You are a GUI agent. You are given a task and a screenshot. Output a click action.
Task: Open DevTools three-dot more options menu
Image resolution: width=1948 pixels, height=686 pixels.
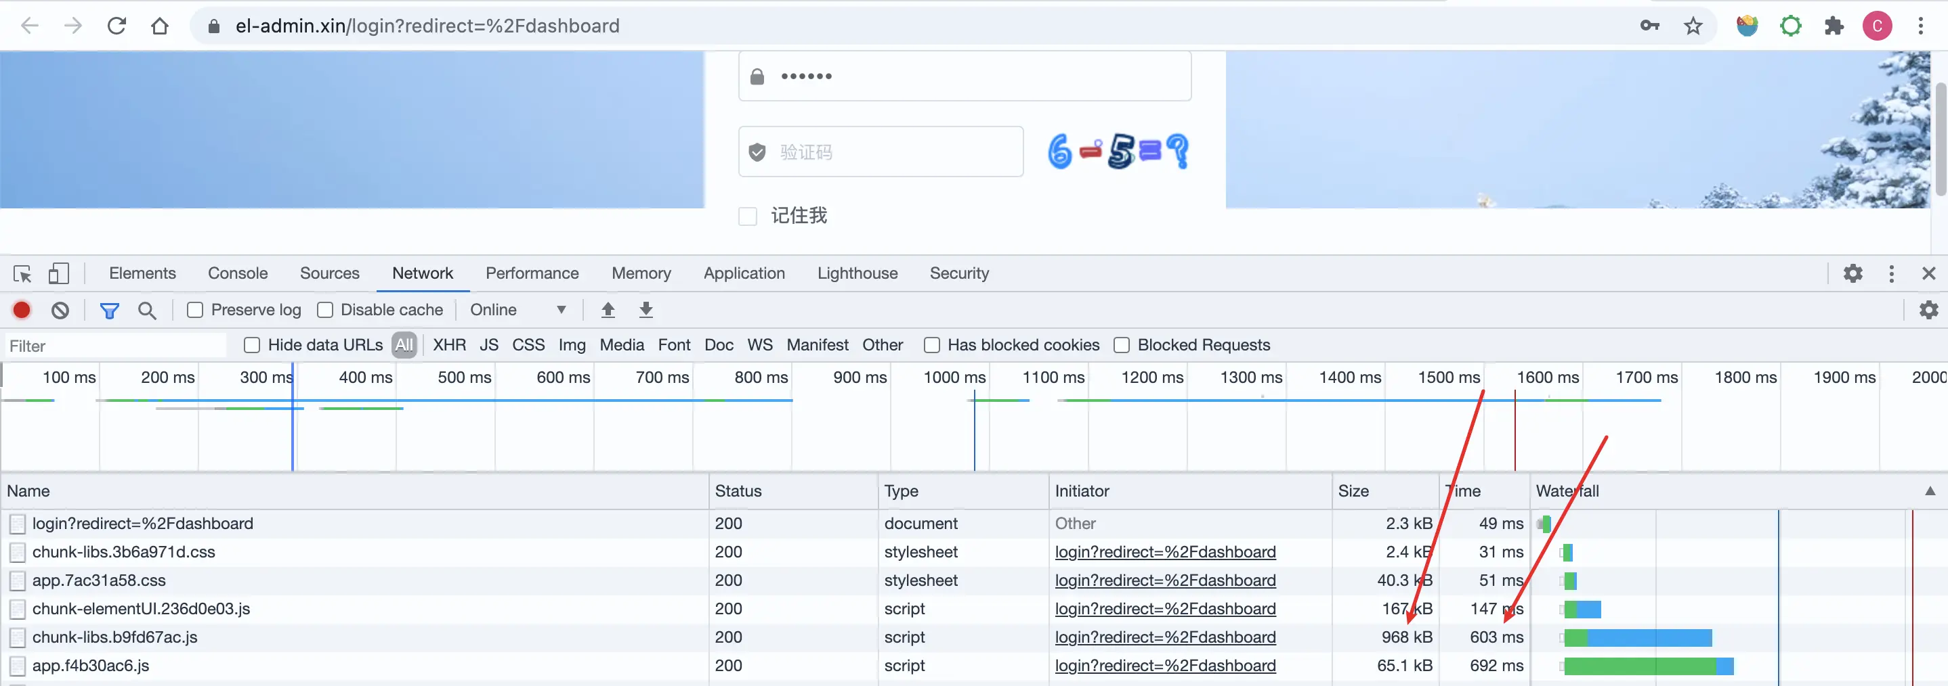tap(1891, 273)
